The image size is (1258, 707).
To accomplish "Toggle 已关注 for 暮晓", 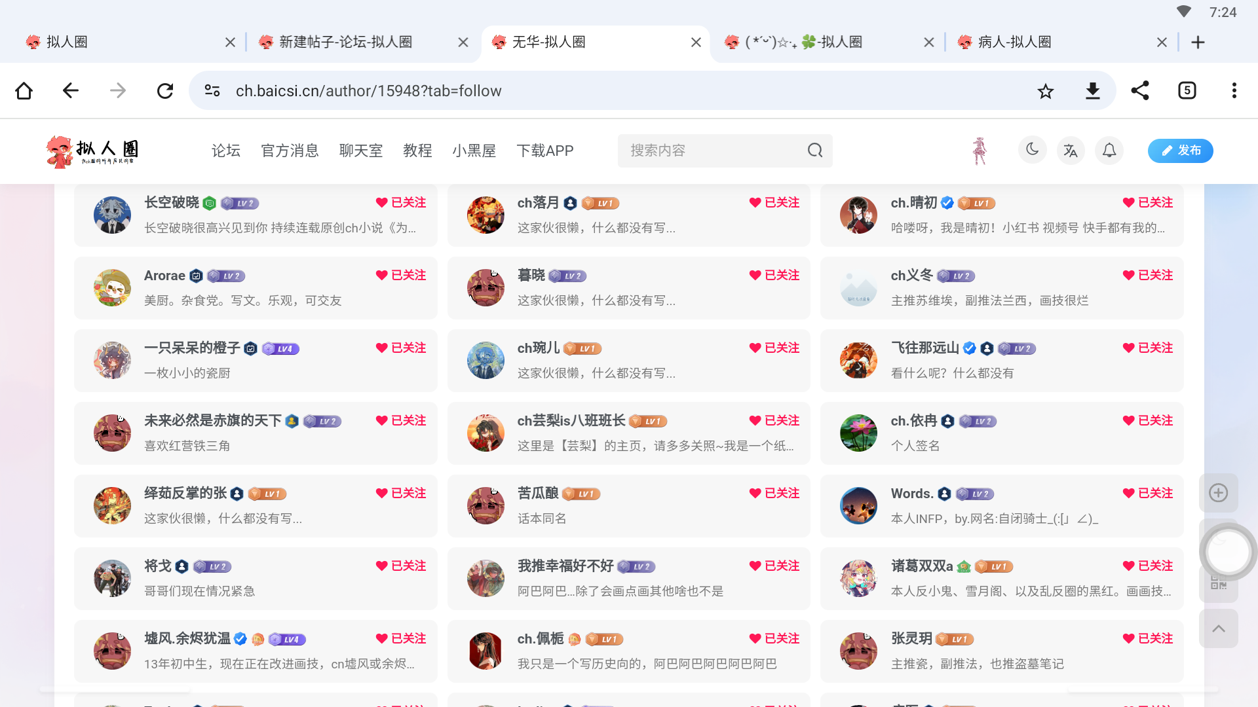I will pos(774,276).
